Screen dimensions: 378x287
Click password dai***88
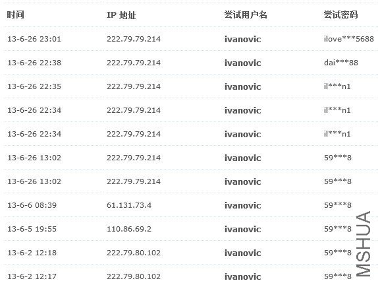click(x=341, y=63)
